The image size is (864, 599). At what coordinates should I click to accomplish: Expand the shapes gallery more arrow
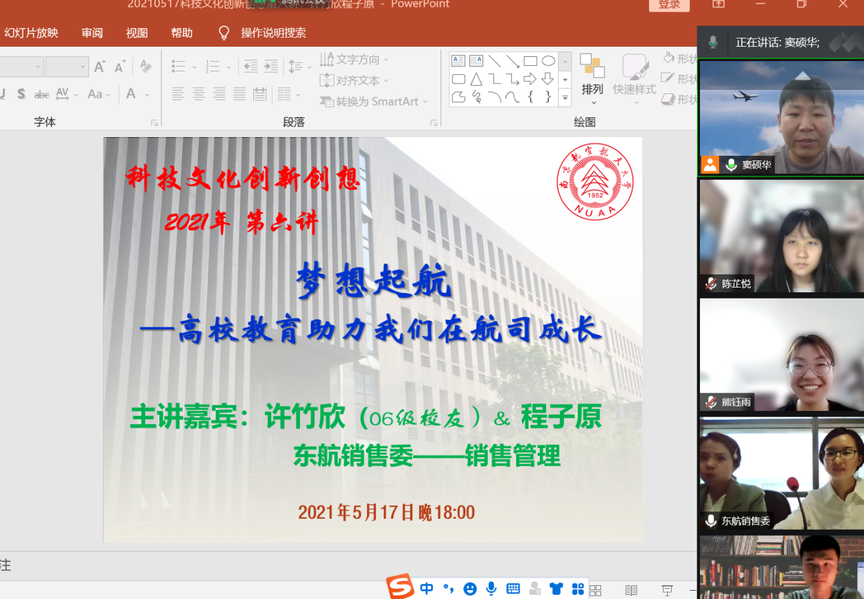[x=565, y=99]
